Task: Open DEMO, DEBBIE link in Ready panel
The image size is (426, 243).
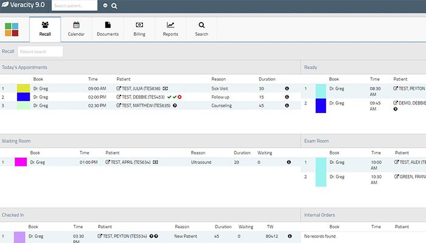Action: [x=410, y=103]
